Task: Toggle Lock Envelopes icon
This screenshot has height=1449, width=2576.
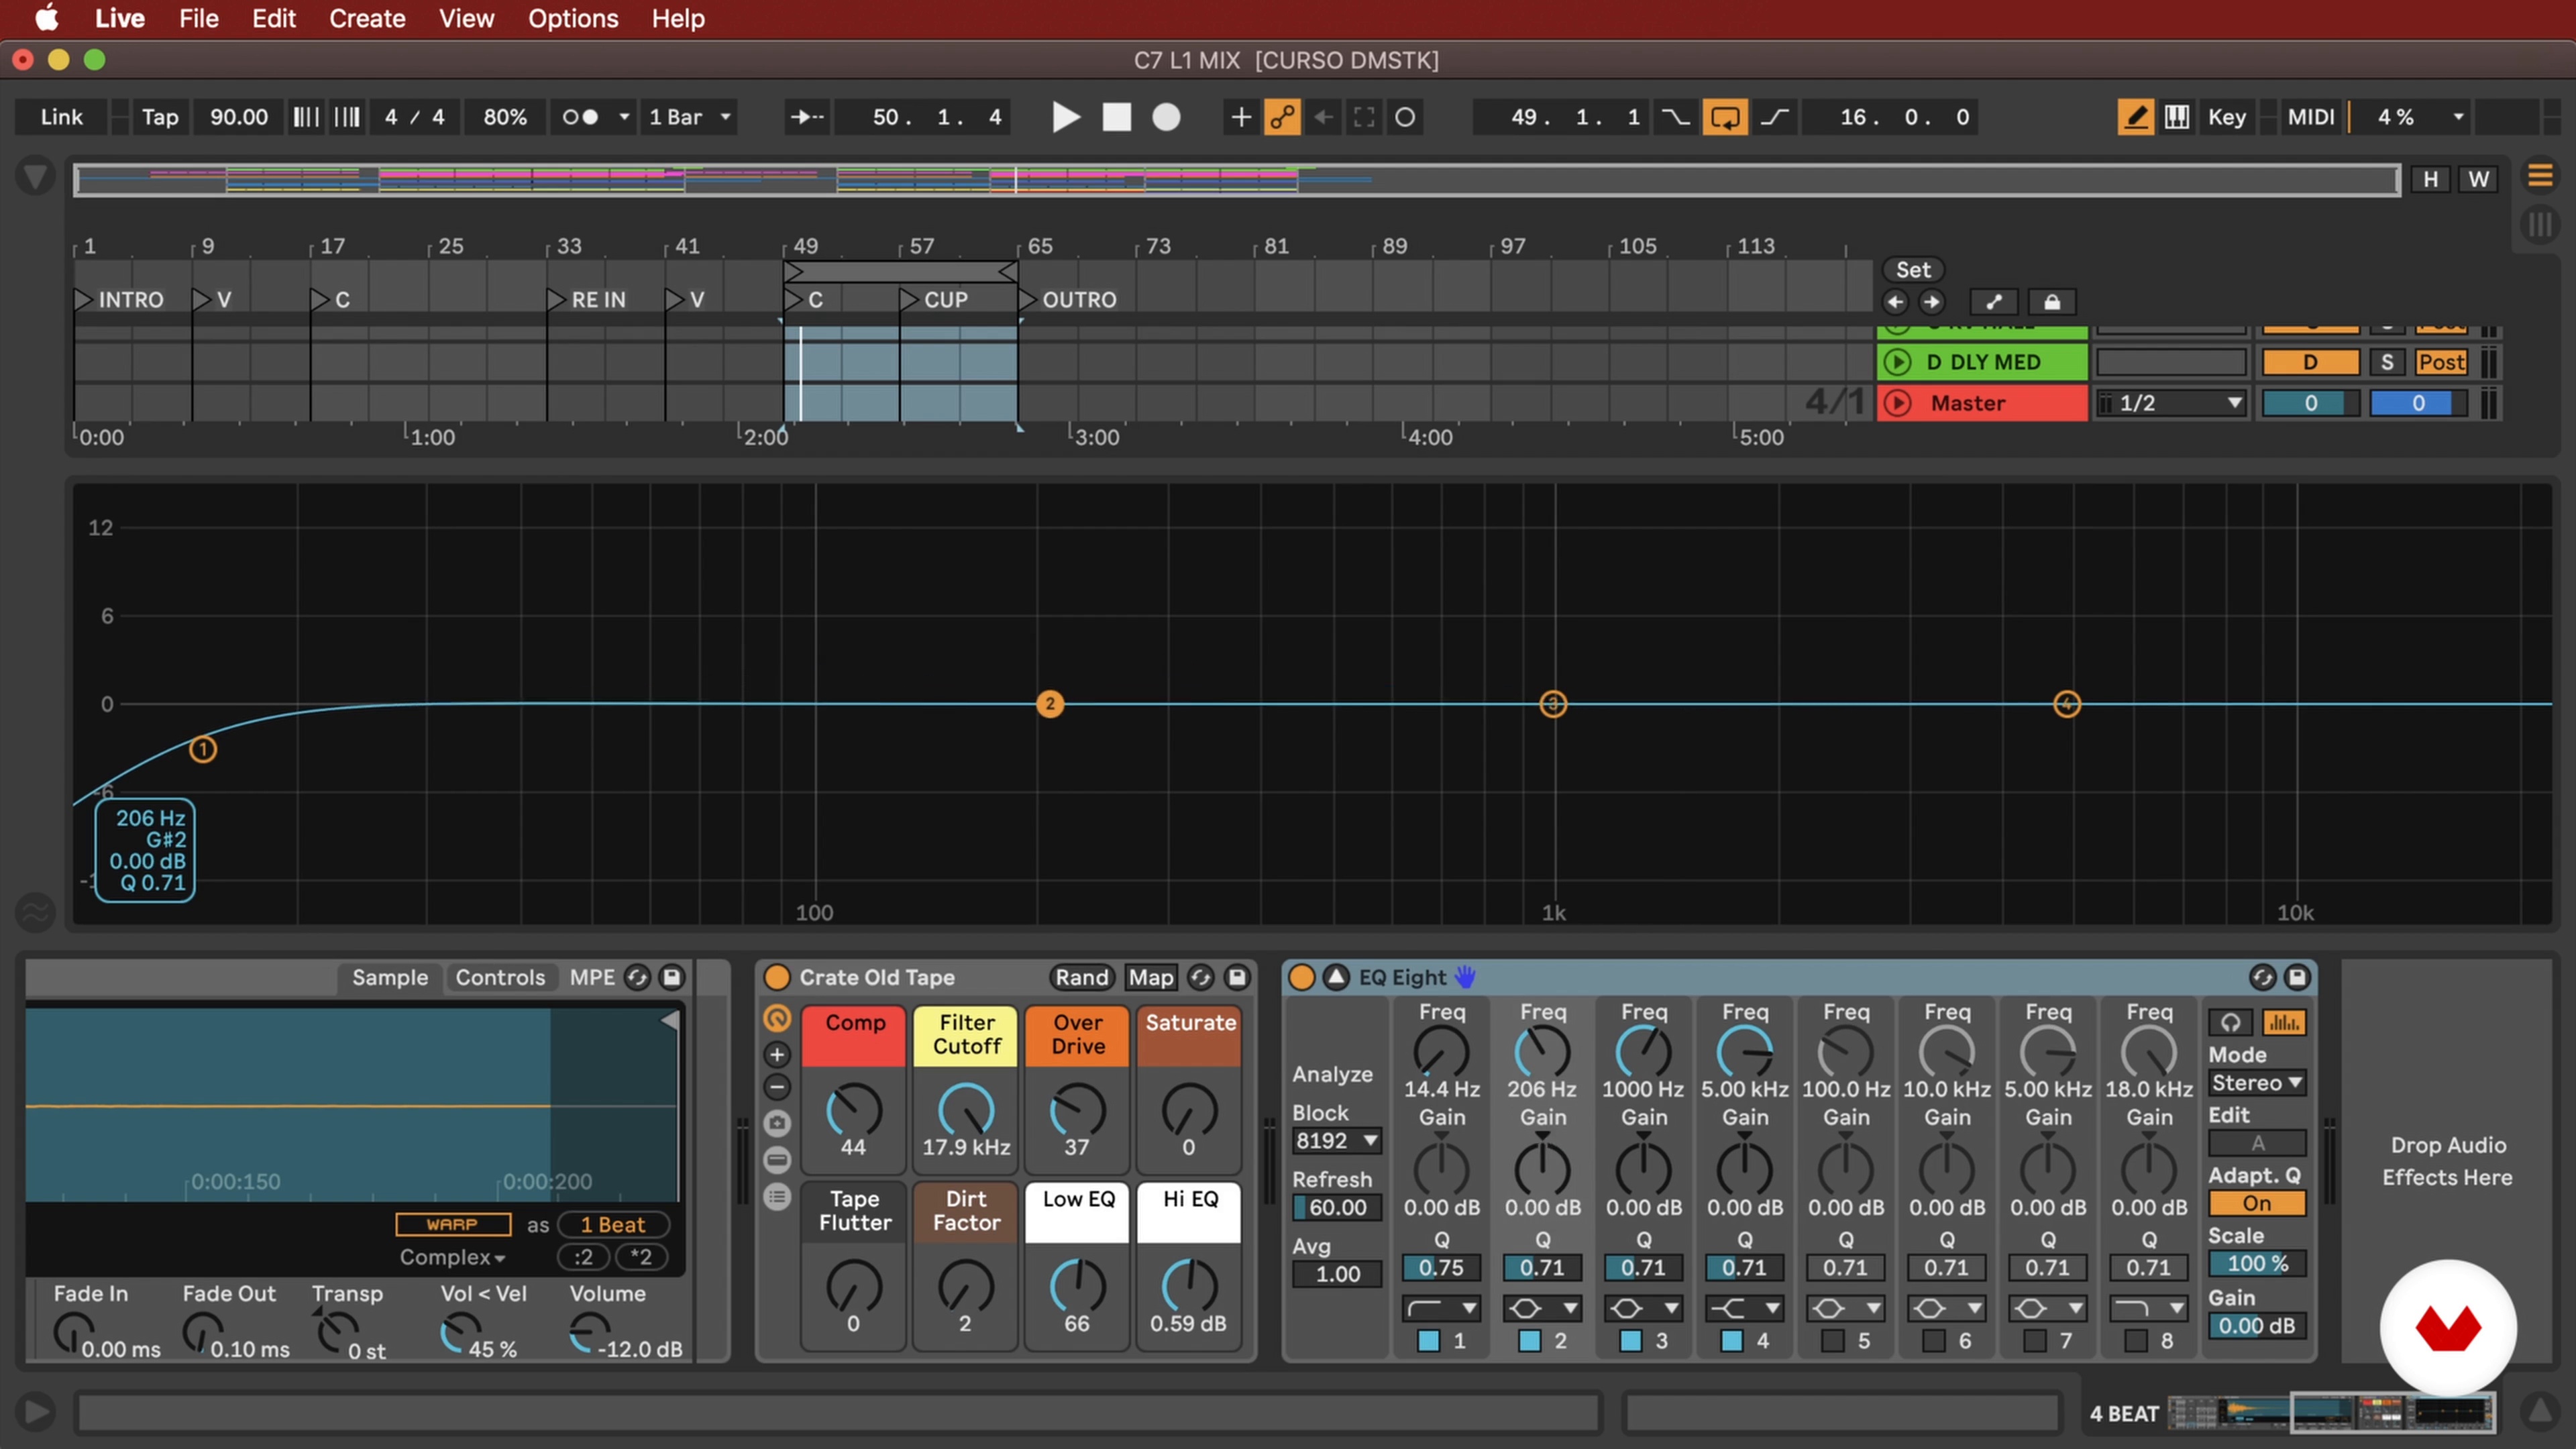Action: [x=2051, y=302]
